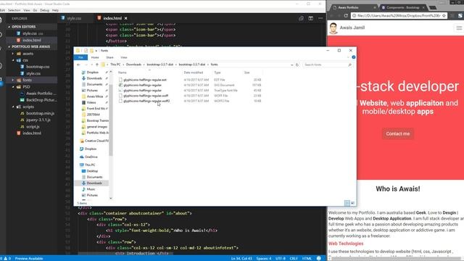
Task: Open Creative Cloud Files in navigation pane
Action: (94, 141)
